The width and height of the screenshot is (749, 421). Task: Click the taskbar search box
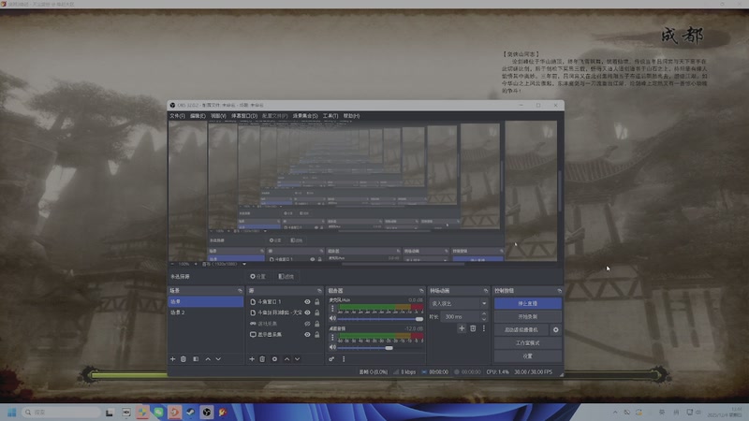61,413
